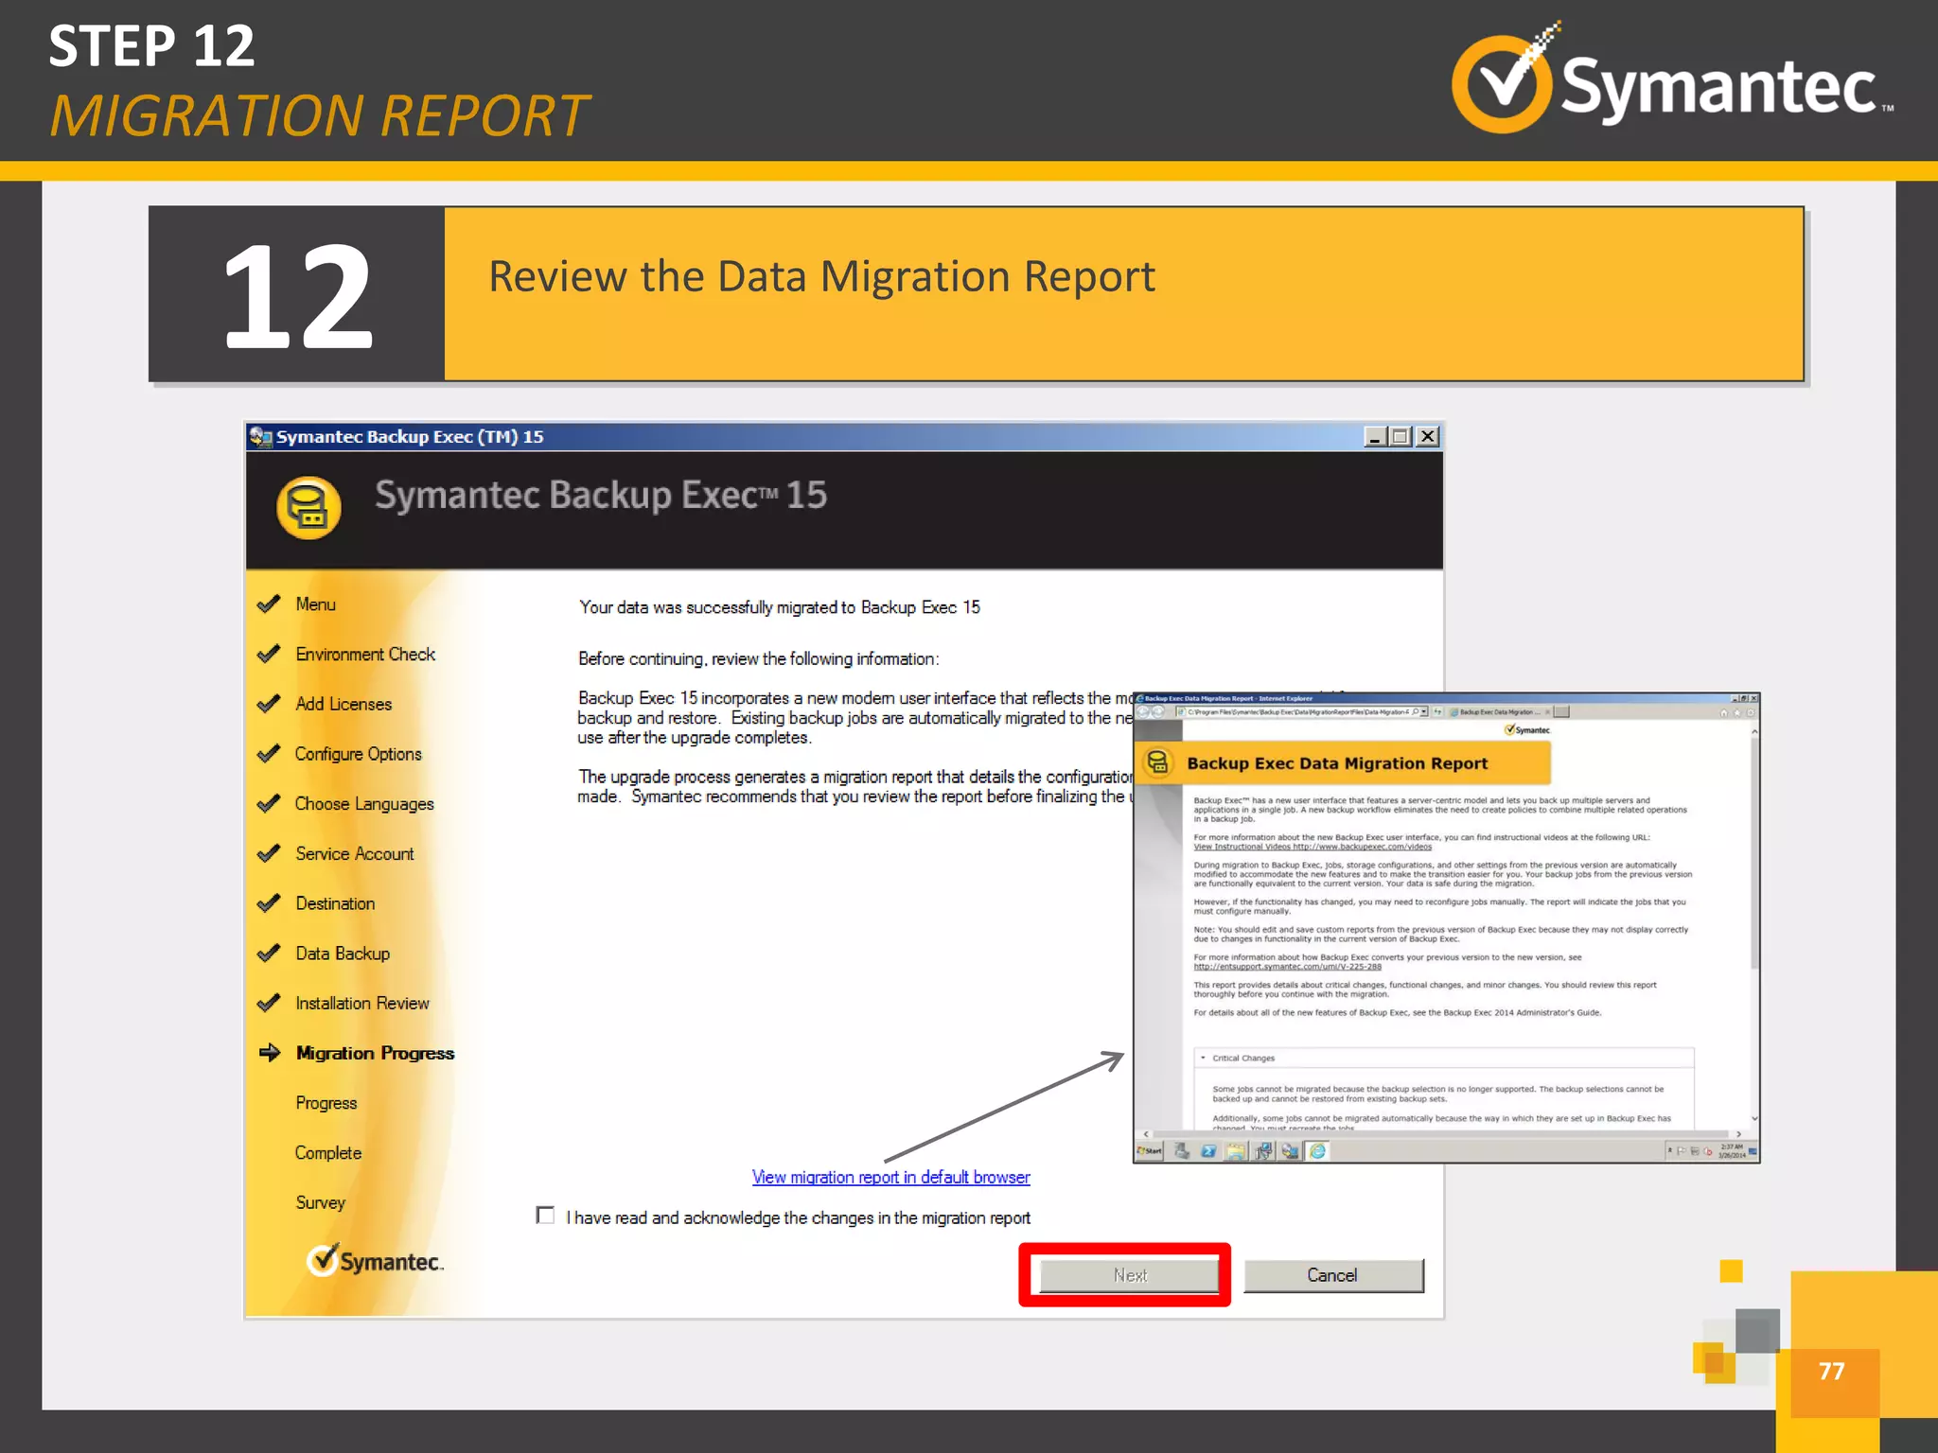This screenshot has height=1453, width=1938.
Task: Click horizontal scroll right arrow in report
Action: pos(1738,1134)
